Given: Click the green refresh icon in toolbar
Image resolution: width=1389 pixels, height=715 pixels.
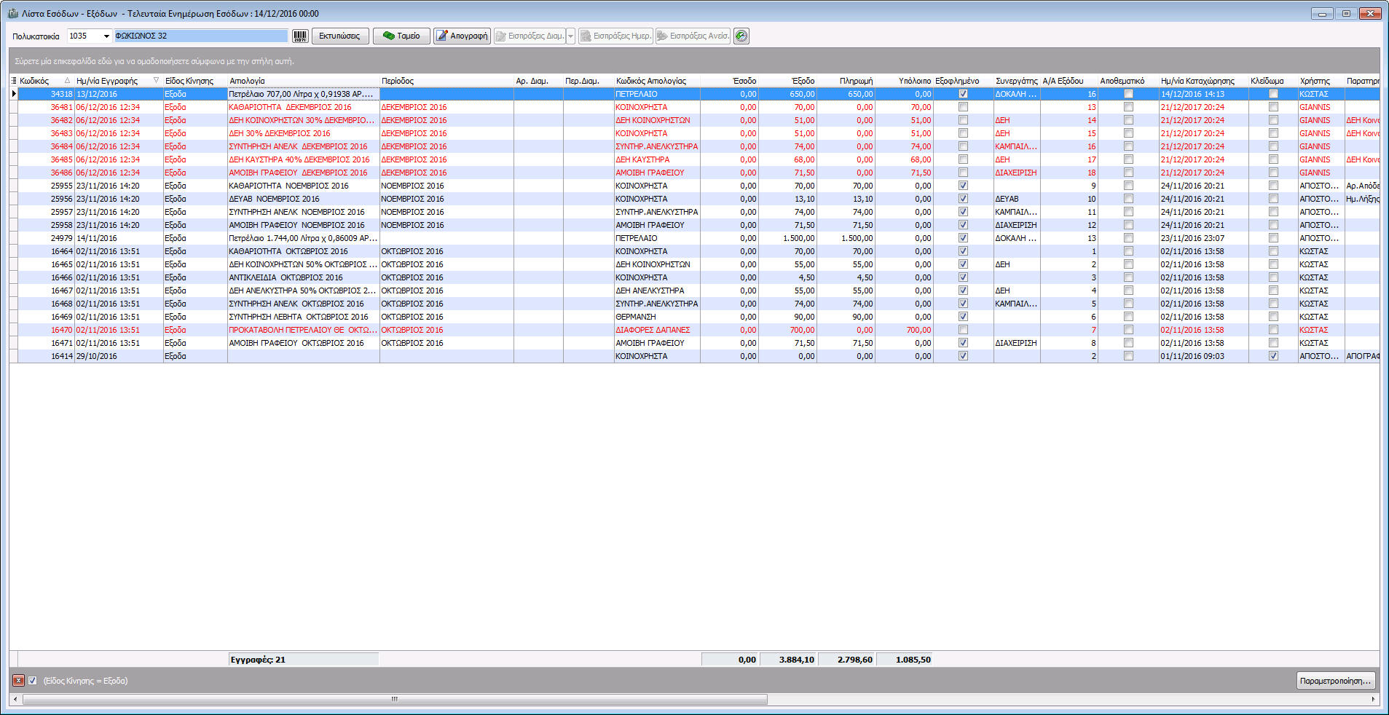Looking at the screenshot, I should (741, 36).
